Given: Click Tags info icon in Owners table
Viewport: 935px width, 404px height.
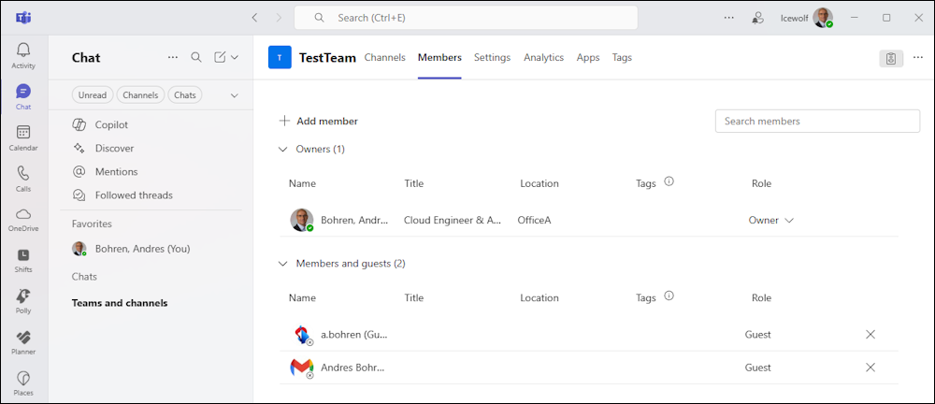Looking at the screenshot, I should click(x=669, y=182).
